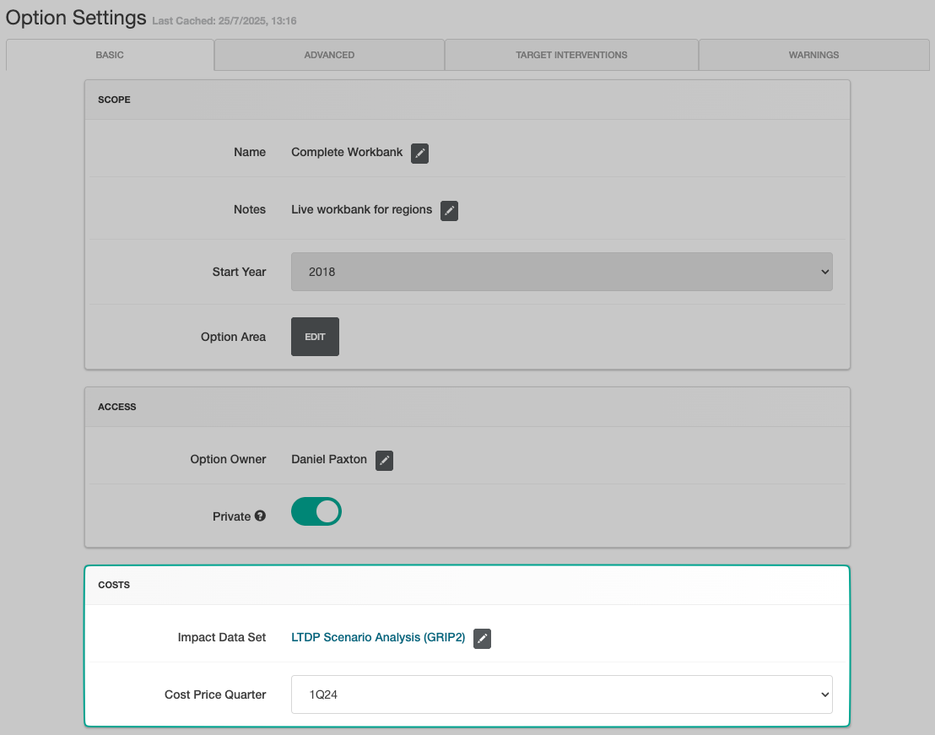
Task: Open the Cost Price Quarter dropdown
Action: point(561,694)
